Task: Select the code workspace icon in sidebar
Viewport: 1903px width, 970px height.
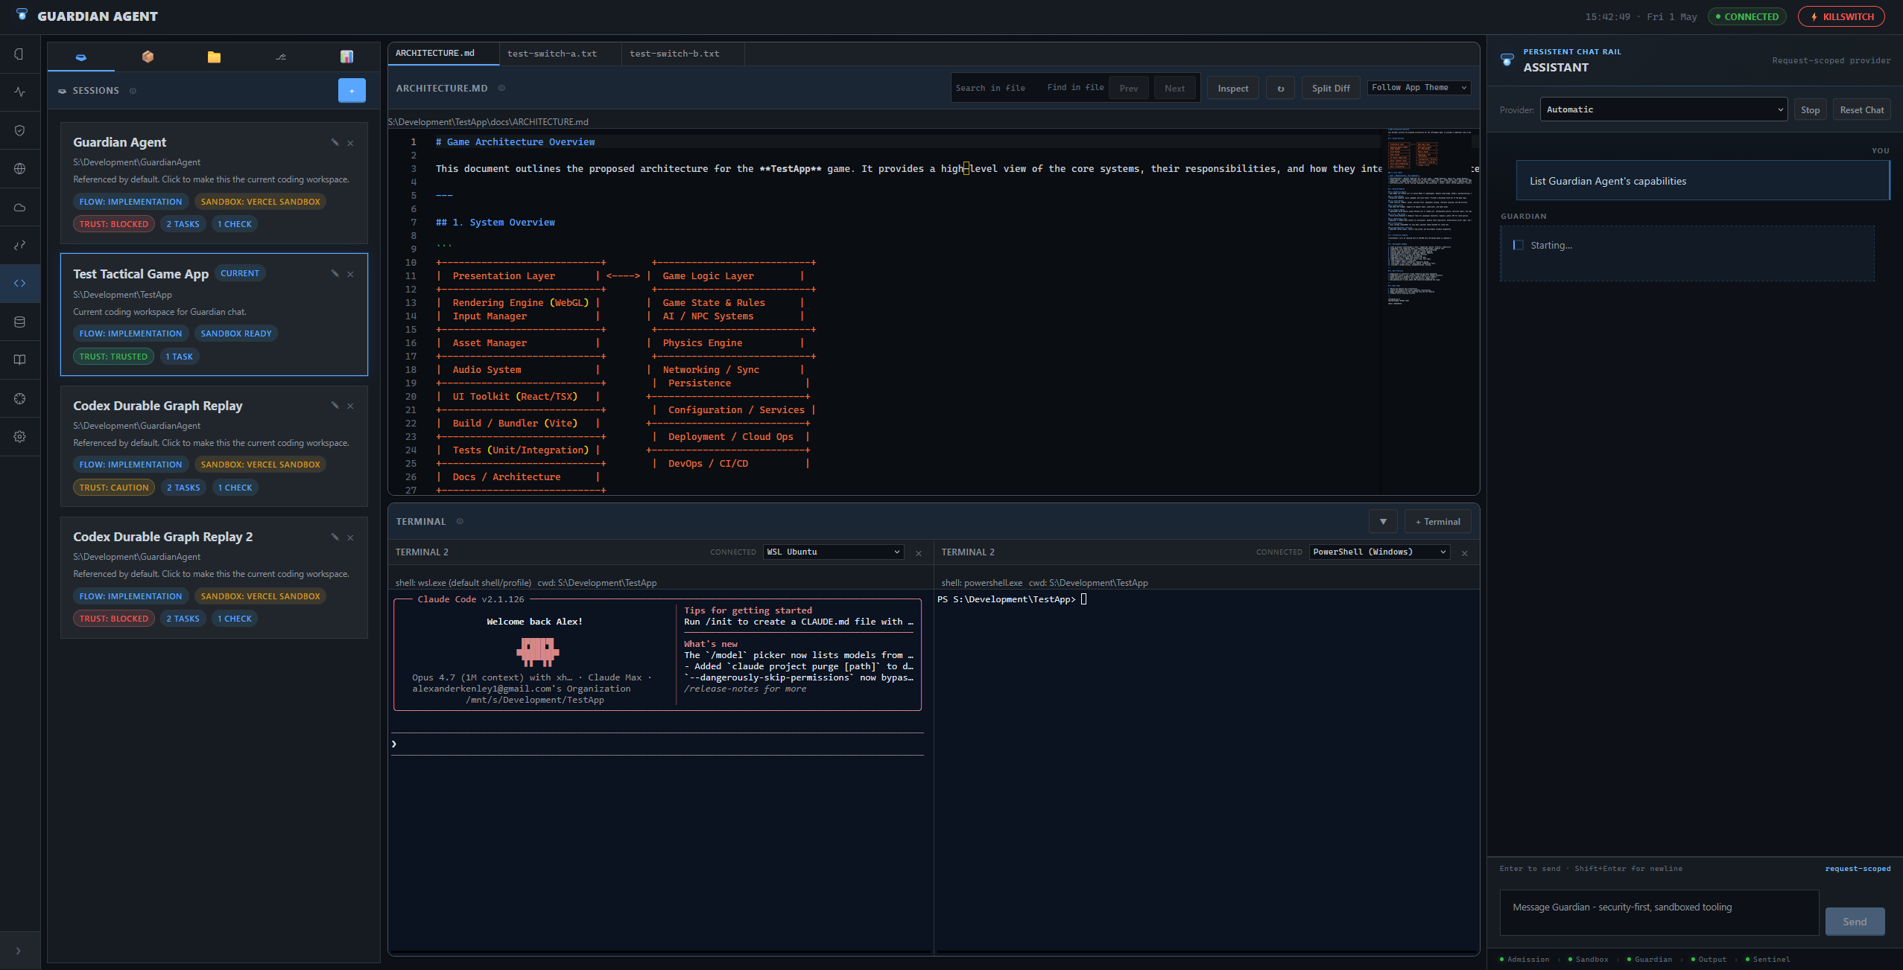Action: point(19,284)
